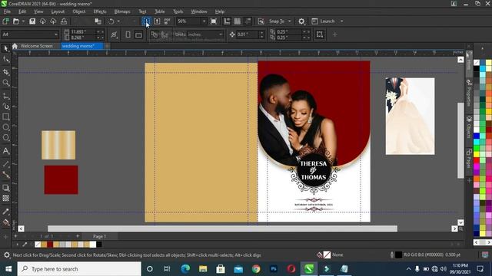The height and width of the screenshot is (276, 492).
Task: Select the Crop tool
Action: coord(5,72)
